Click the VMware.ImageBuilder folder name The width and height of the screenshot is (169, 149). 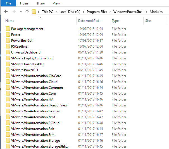(27, 64)
